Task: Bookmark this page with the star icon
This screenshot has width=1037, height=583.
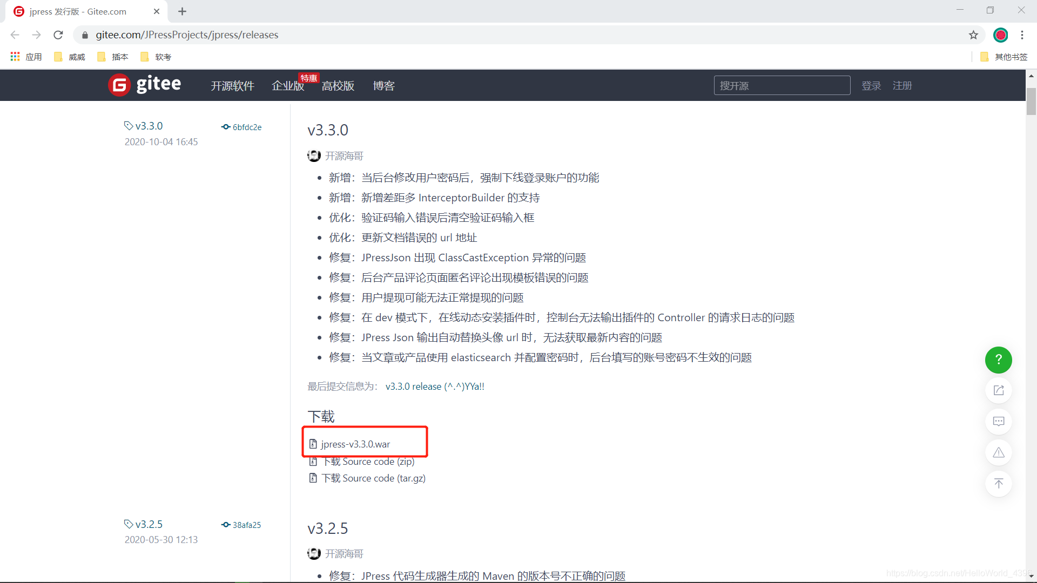Action: point(973,35)
